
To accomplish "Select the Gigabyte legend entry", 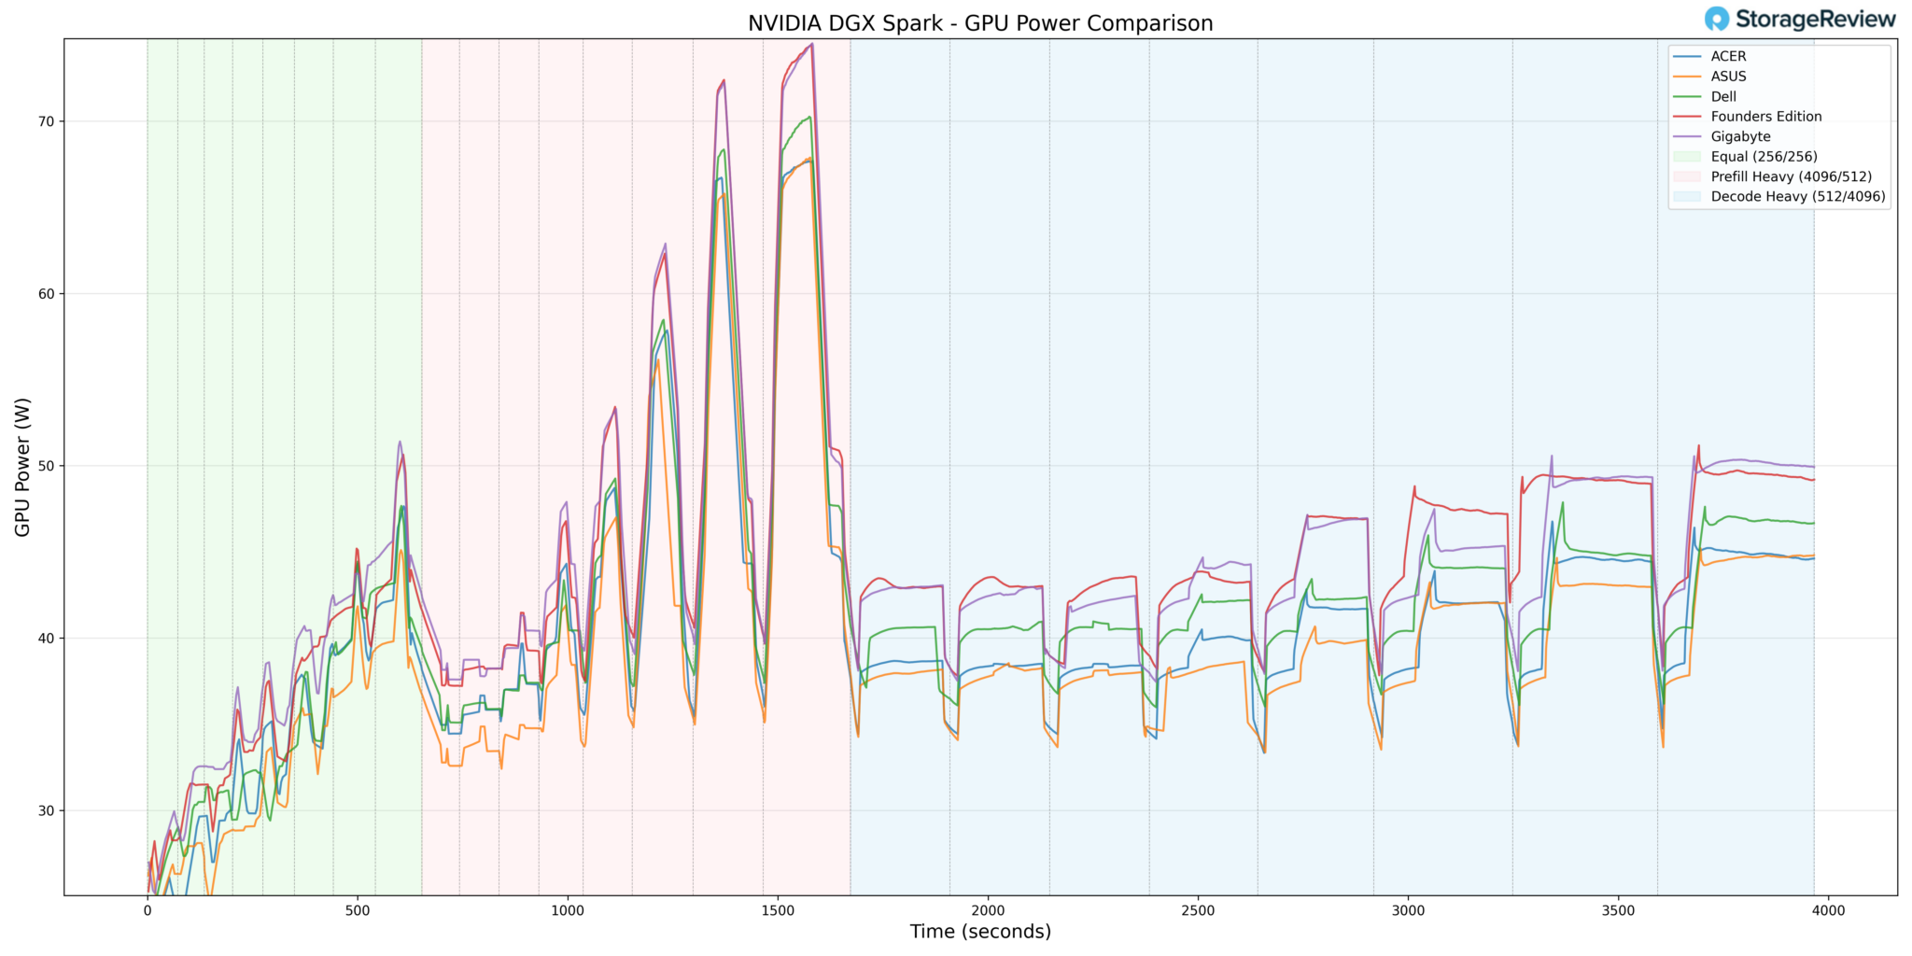I will pos(1740,136).
